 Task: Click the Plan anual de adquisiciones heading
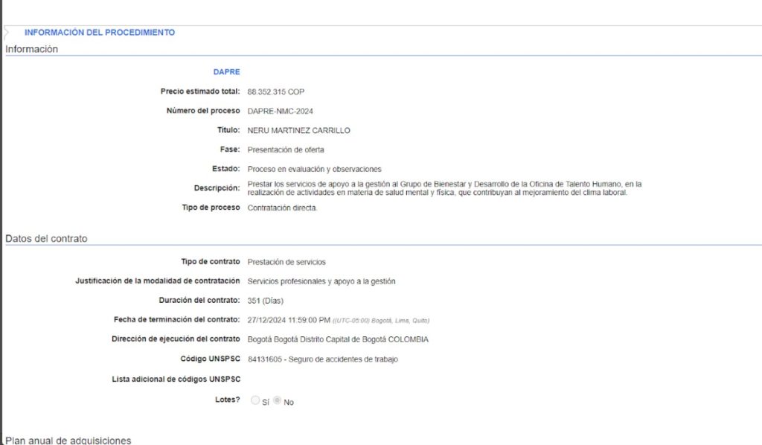tap(68, 441)
